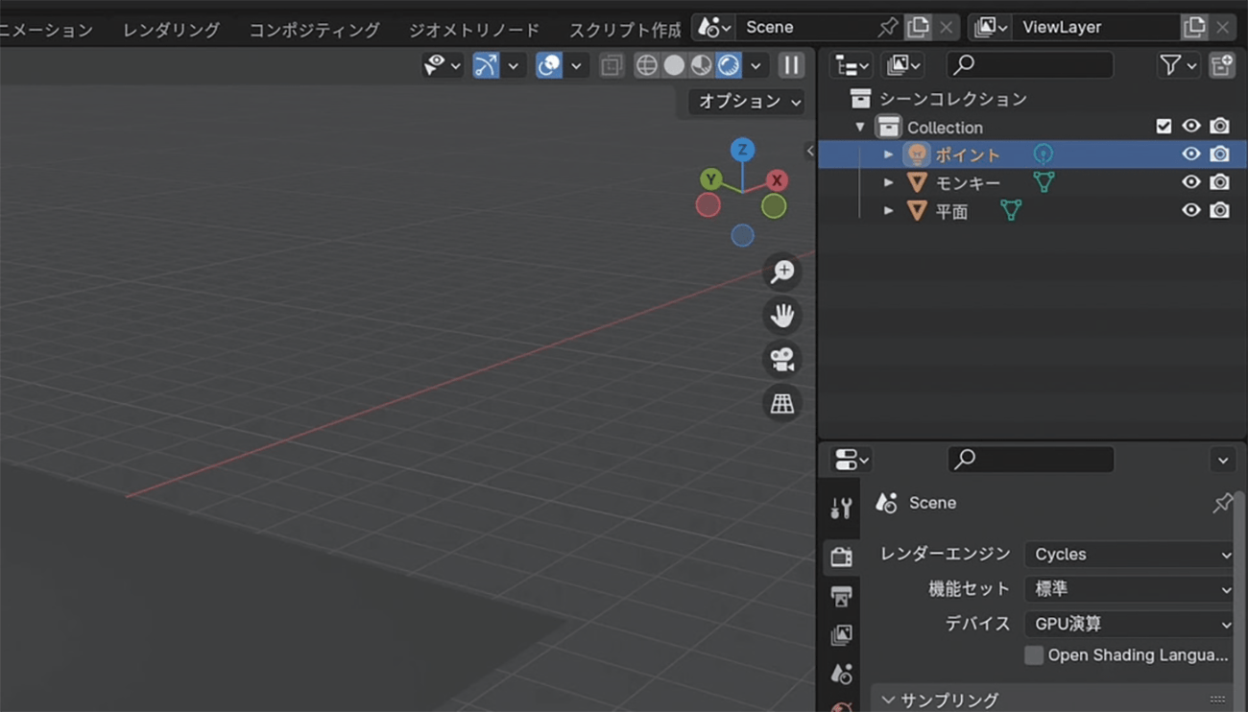Switch viewport to solid shading
This screenshot has height=712, width=1248.
tap(674, 65)
